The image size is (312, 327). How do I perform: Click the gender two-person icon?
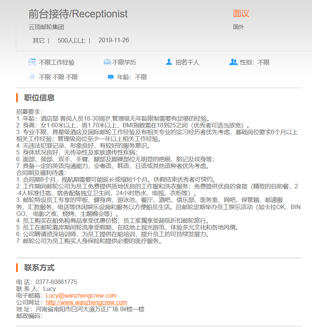tap(233, 62)
